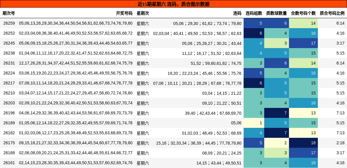Click 连码 cell 08,09；20,21；24,25
Image resolution: width=347 pixels, height=168 pixels.
(x=222, y=153)
